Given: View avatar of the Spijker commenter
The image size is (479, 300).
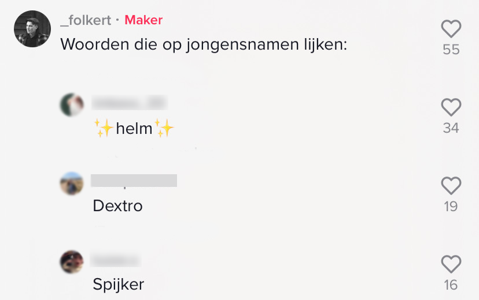Looking at the screenshot, I should point(72,262).
